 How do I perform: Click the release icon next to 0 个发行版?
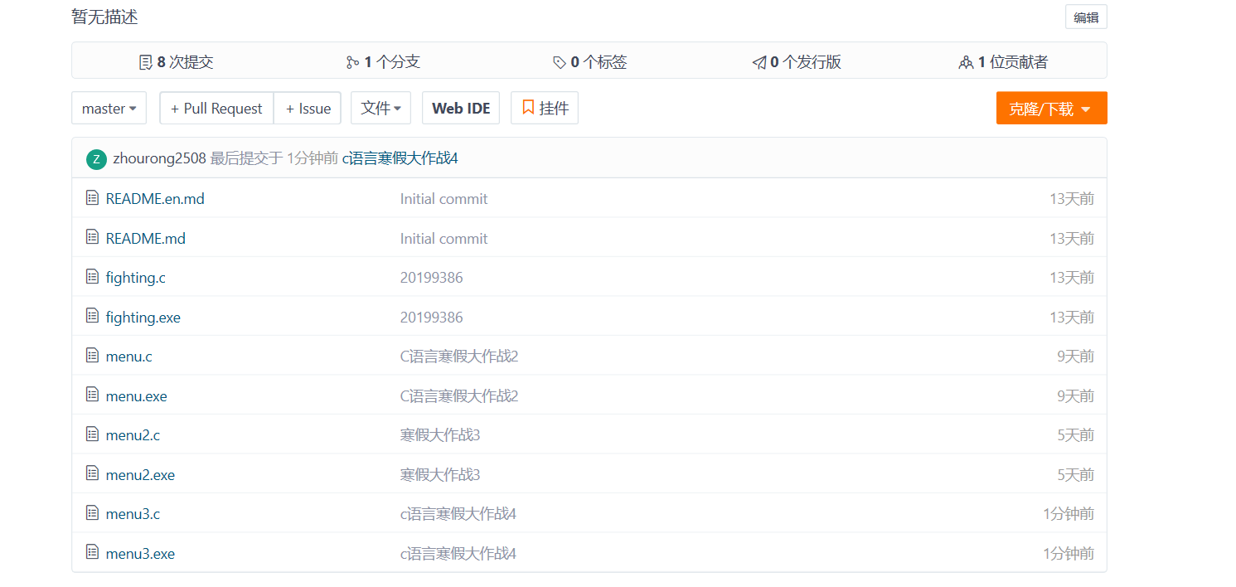(759, 62)
